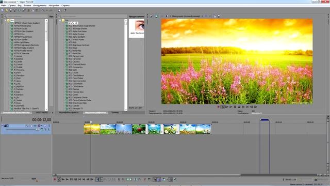Minimize the video track height

click(3, 126)
